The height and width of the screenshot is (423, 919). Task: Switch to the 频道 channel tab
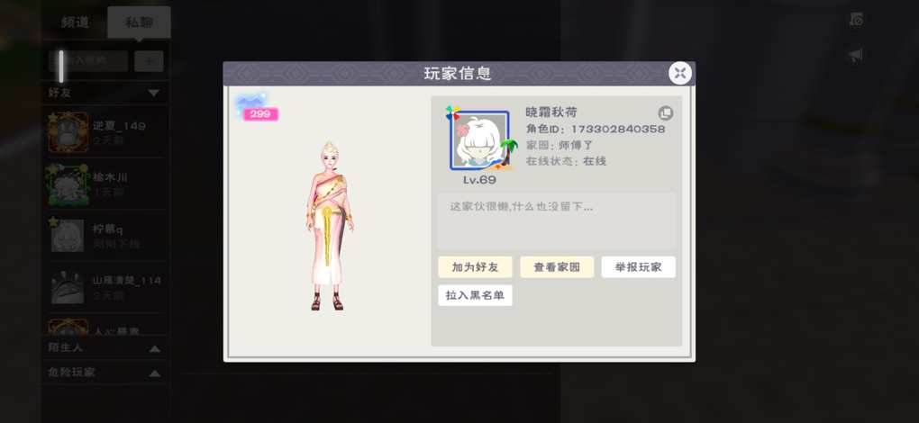tap(75, 22)
